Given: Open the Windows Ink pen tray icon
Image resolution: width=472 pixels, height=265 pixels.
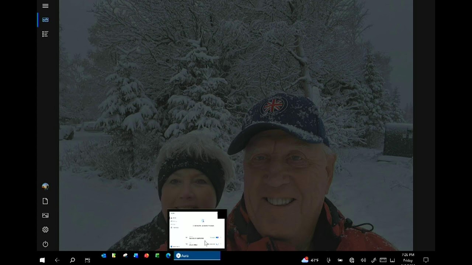Looking at the screenshot, I should 374,260.
